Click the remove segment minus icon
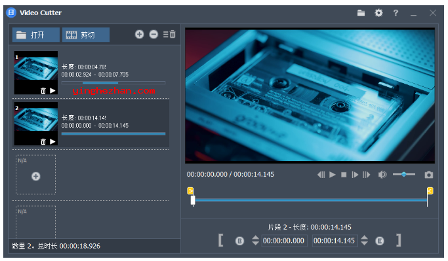This screenshot has height=261, width=448. [x=153, y=35]
